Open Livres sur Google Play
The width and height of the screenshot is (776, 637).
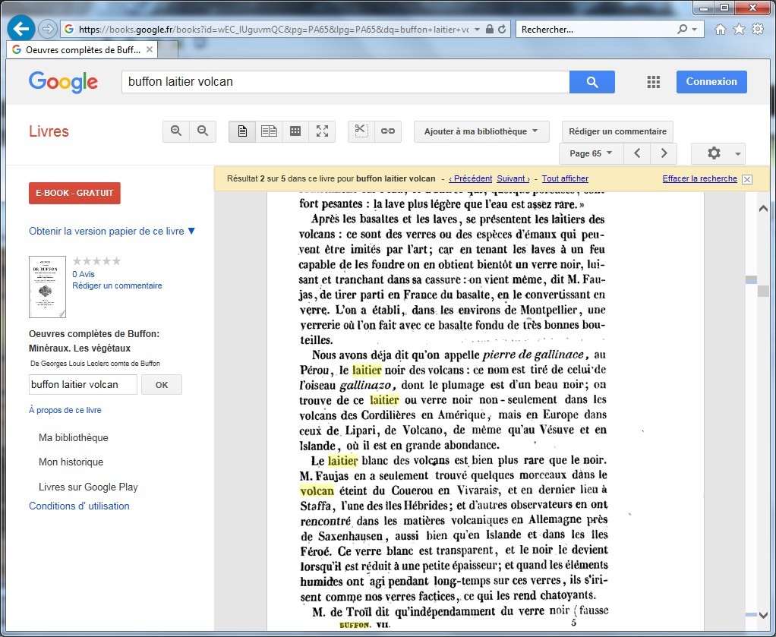88,487
